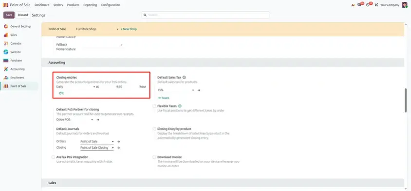Open the AI assistant icon

tap(353, 5)
